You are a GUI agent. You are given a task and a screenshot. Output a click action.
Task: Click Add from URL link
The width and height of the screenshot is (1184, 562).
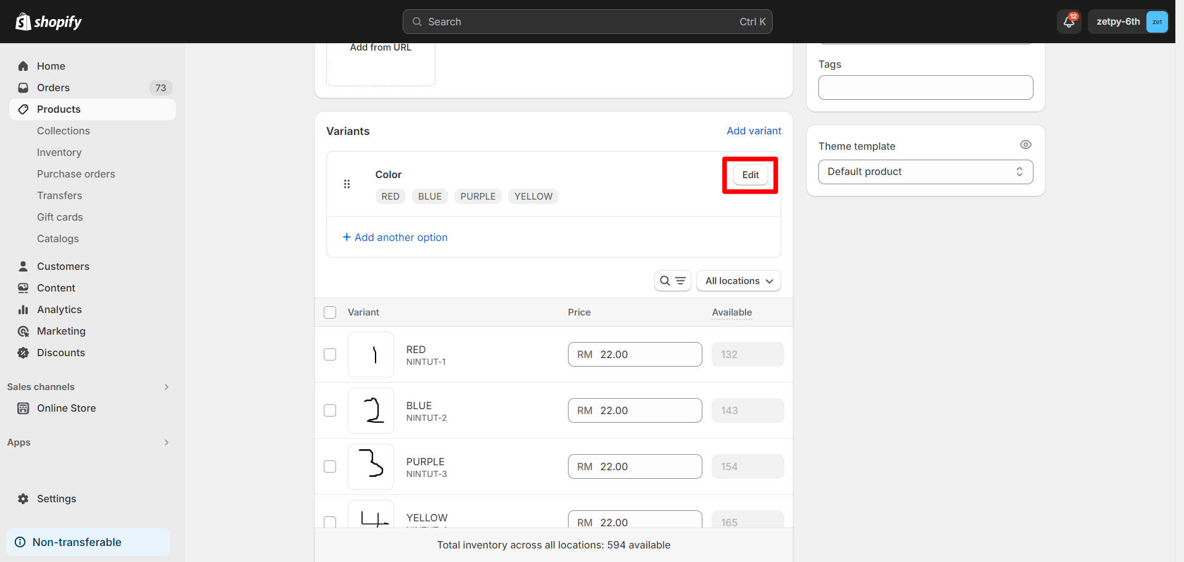click(380, 47)
